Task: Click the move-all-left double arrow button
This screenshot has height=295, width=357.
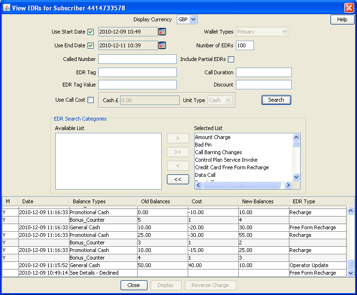Action: point(178,179)
